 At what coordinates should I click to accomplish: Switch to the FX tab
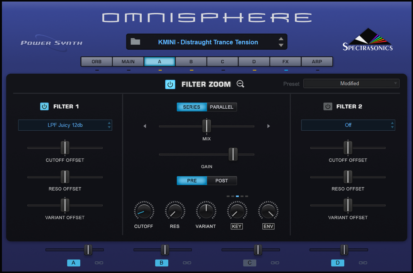point(285,62)
